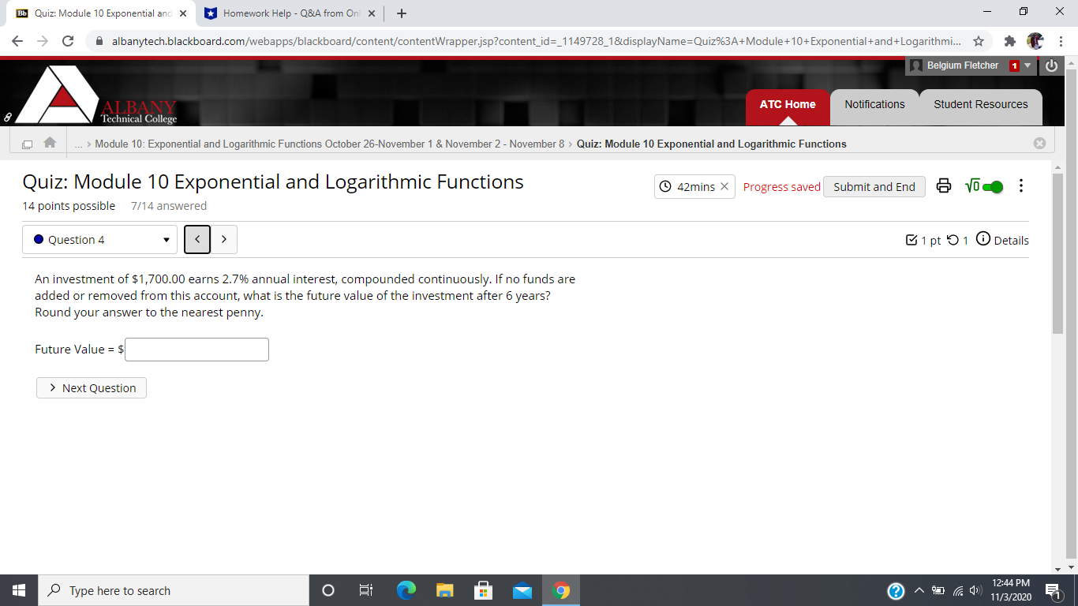This screenshot has width=1078, height=606.
Task: Click the attempt history undo icon
Action: tap(951, 240)
